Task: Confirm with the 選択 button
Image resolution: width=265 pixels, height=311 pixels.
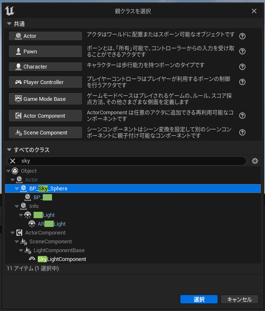Action: click(x=199, y=299)
